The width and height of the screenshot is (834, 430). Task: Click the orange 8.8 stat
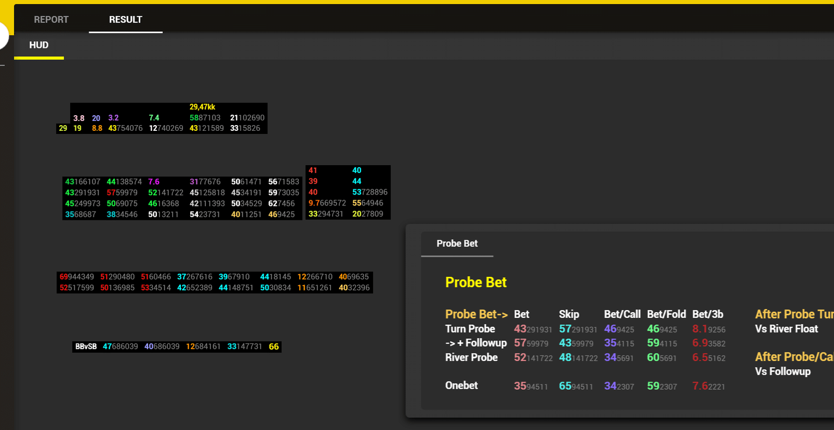[x=97, y=128]
